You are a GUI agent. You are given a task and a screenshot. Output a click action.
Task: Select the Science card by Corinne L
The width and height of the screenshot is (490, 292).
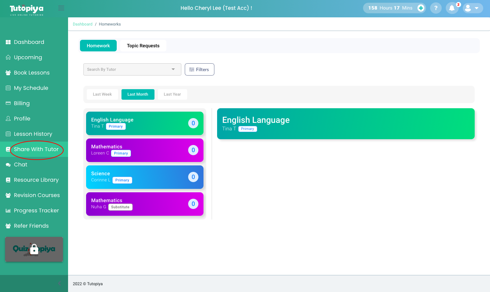click(x=145, y=177)
